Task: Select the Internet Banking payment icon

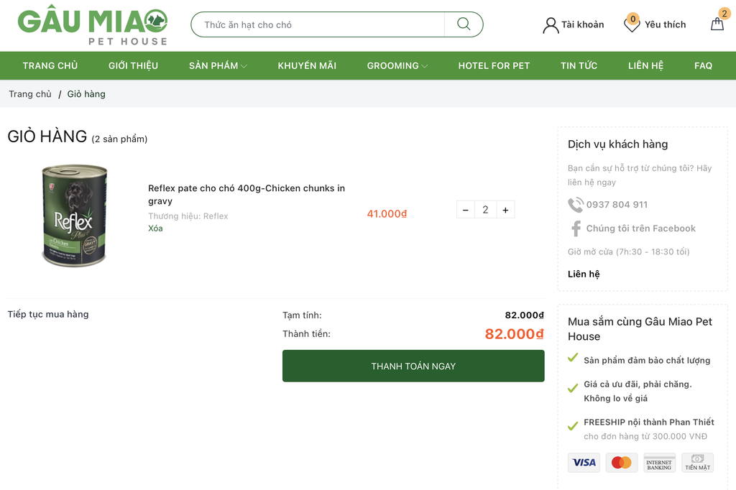Action: [x=659, y=462]
